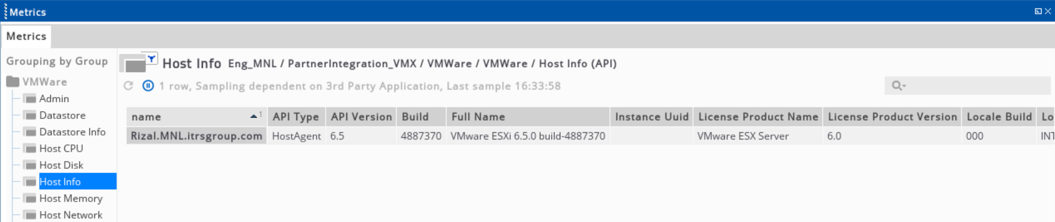Viewport: 1055px width, 222px height.
Task: Open the Datastore tree item
Action: point(62,116)
